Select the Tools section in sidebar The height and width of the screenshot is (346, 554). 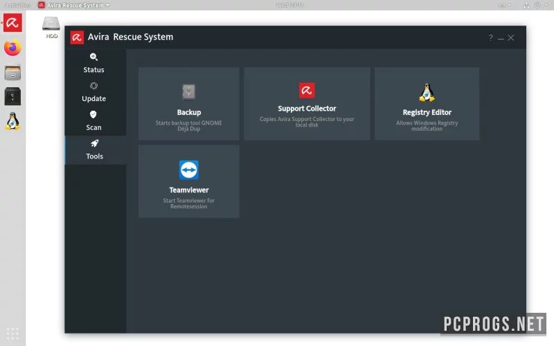(x=94, y=150)
